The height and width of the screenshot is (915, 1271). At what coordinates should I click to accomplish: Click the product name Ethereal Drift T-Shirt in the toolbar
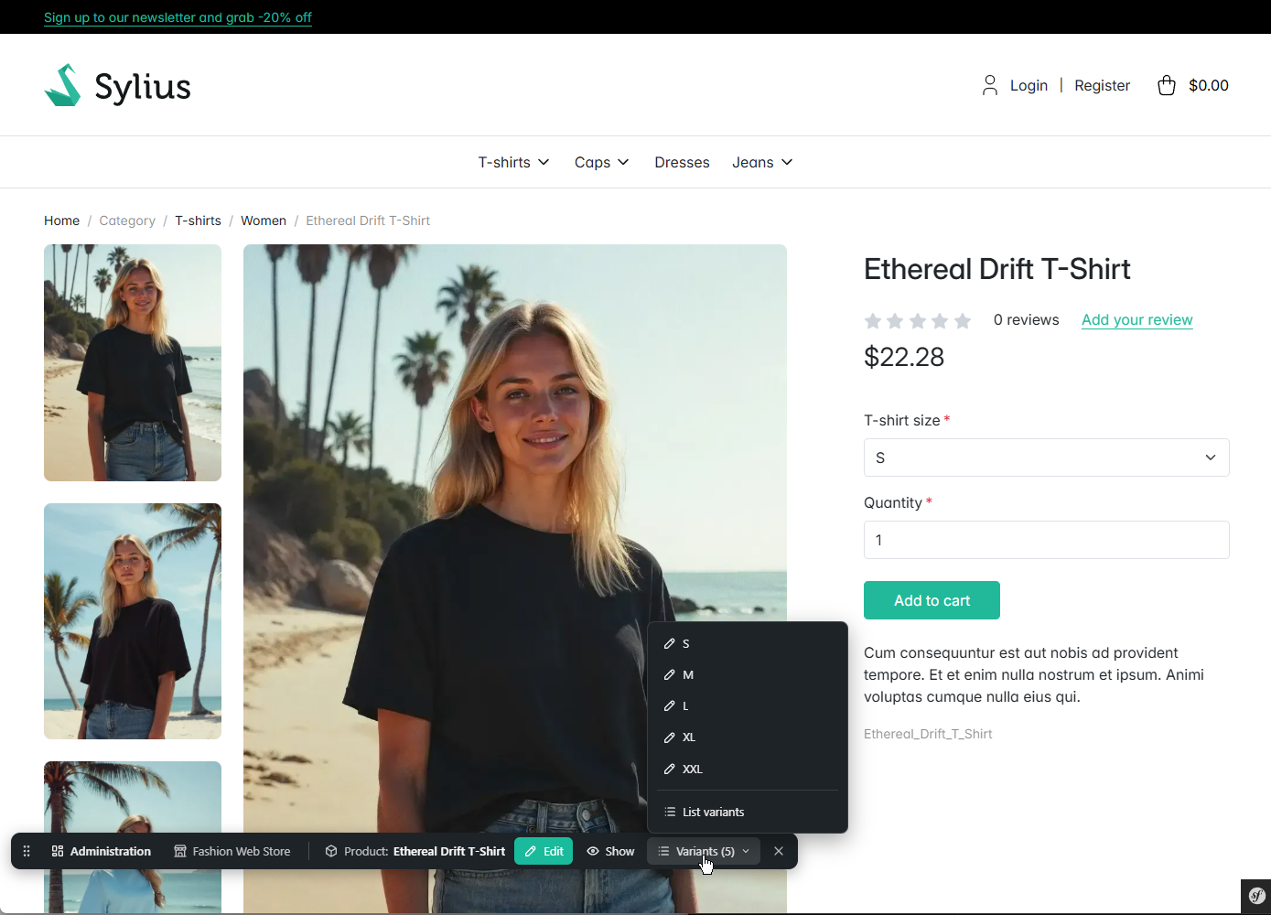(449, 851)
